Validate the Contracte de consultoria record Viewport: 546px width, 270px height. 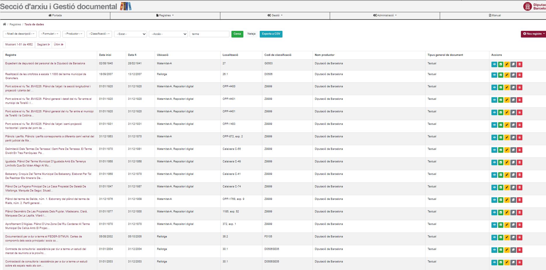(x=500, y=250)
